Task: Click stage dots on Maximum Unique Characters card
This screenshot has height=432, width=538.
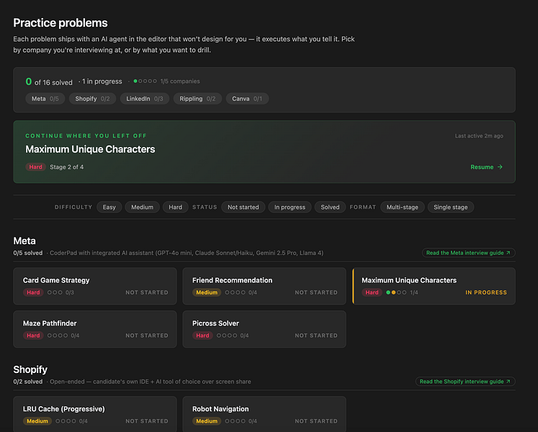Action: [x=396, y=293]
